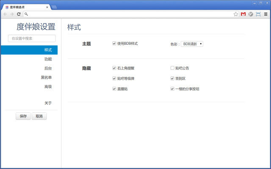Click the 度伴娘选项 tab favicon
This screenshot has width=271, height=169.
(7, 7)
